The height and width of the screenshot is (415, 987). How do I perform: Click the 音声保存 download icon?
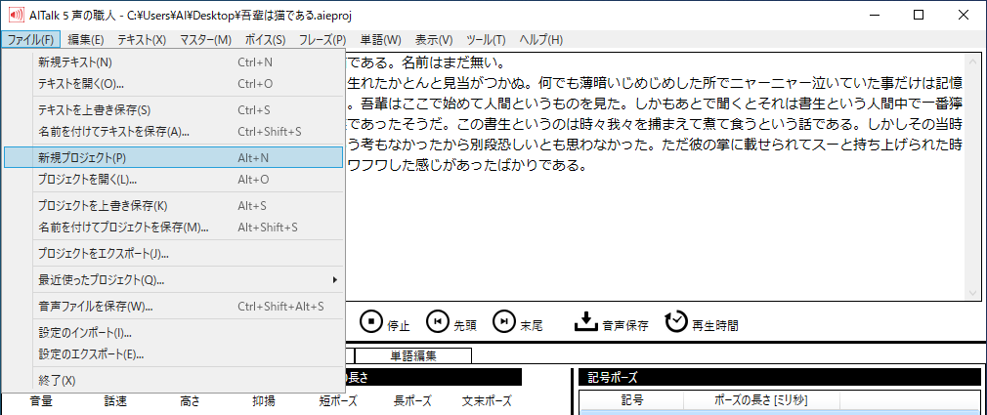[x=585, y=321]
